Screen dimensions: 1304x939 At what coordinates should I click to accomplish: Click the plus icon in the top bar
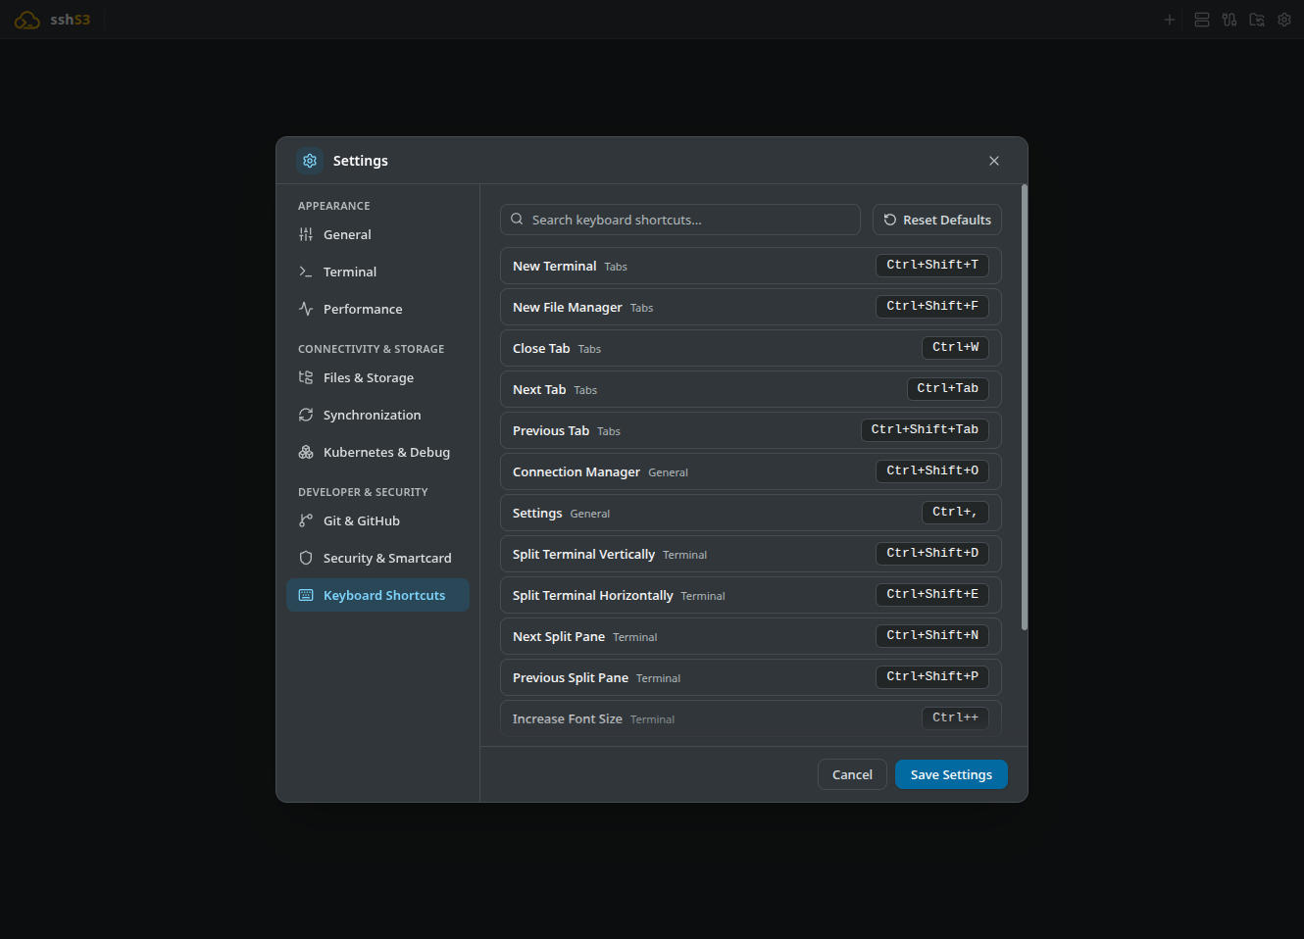coord(1170,20)
